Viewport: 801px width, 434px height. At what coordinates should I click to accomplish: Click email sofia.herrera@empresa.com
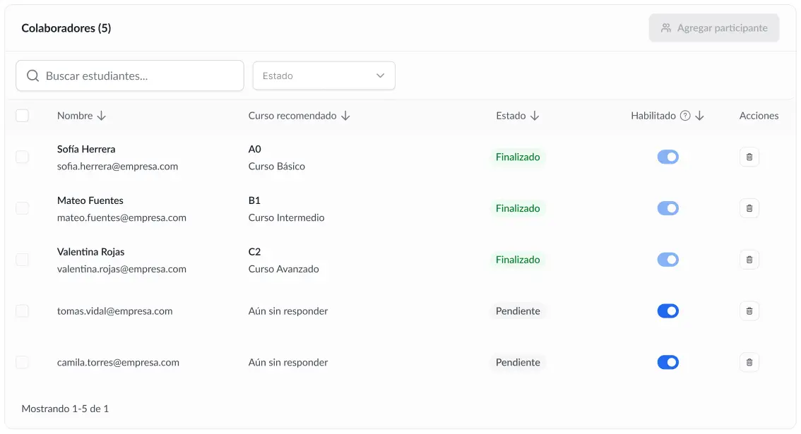[117, 167]
